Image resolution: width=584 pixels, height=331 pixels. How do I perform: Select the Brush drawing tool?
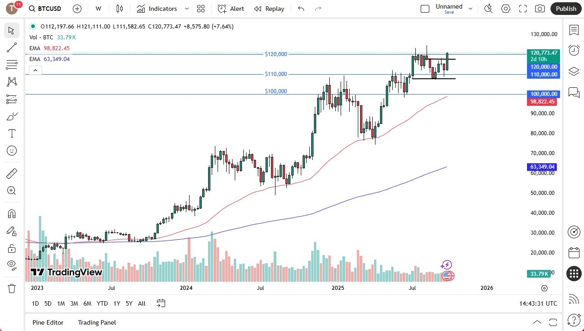(12, 116)
